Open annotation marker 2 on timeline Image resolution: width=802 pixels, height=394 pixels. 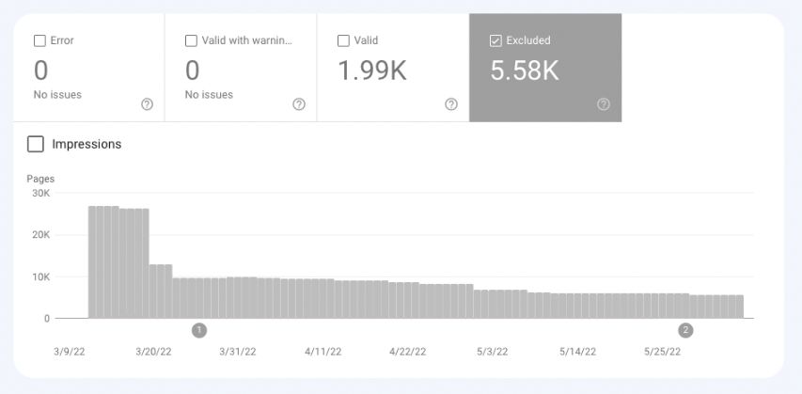[x=685, y=330]
